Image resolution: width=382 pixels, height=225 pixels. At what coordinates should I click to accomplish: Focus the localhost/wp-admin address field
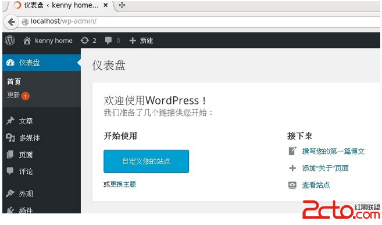point(200,21)
